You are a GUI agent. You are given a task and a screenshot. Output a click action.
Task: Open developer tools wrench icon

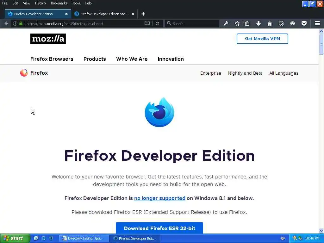coord(226,23)
